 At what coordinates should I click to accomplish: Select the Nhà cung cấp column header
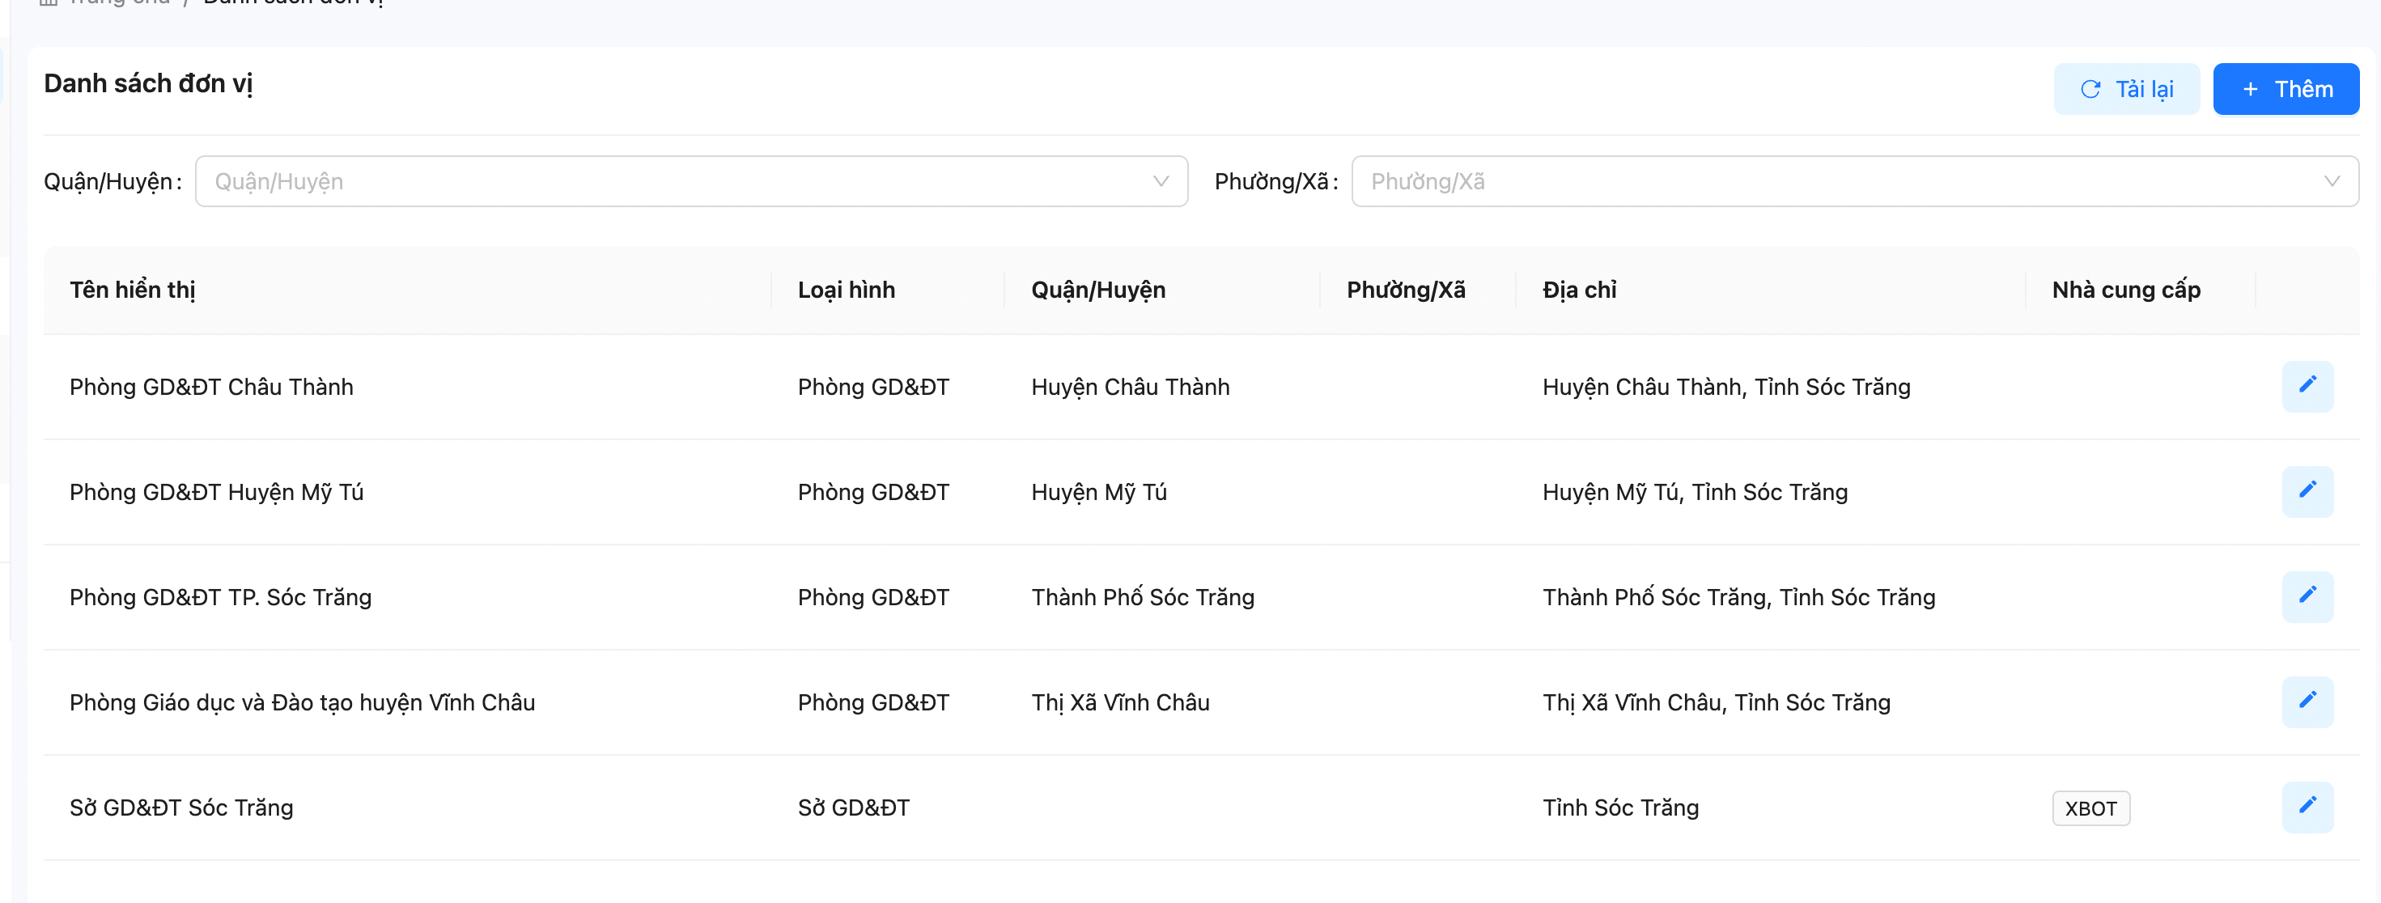[2125, 290]
